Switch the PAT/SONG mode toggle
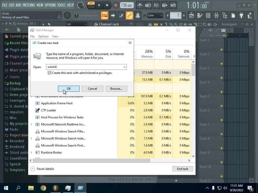The width and height of the screenshot is (258, 193). click(91, 5)
